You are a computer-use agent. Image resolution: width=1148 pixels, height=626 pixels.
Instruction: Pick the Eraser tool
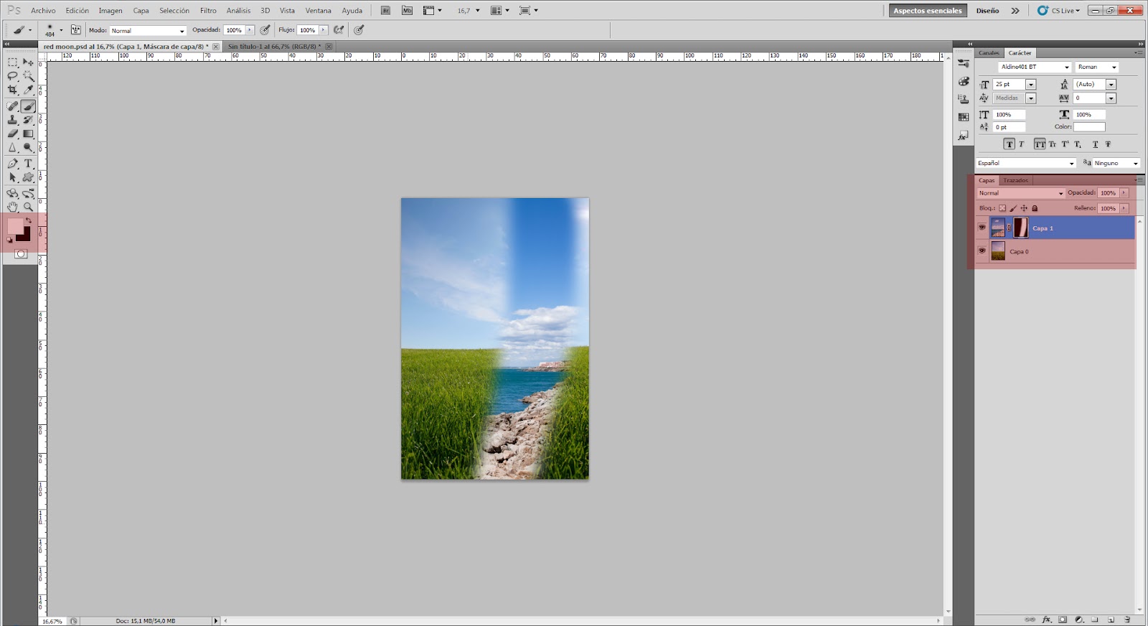coord(12,134)
